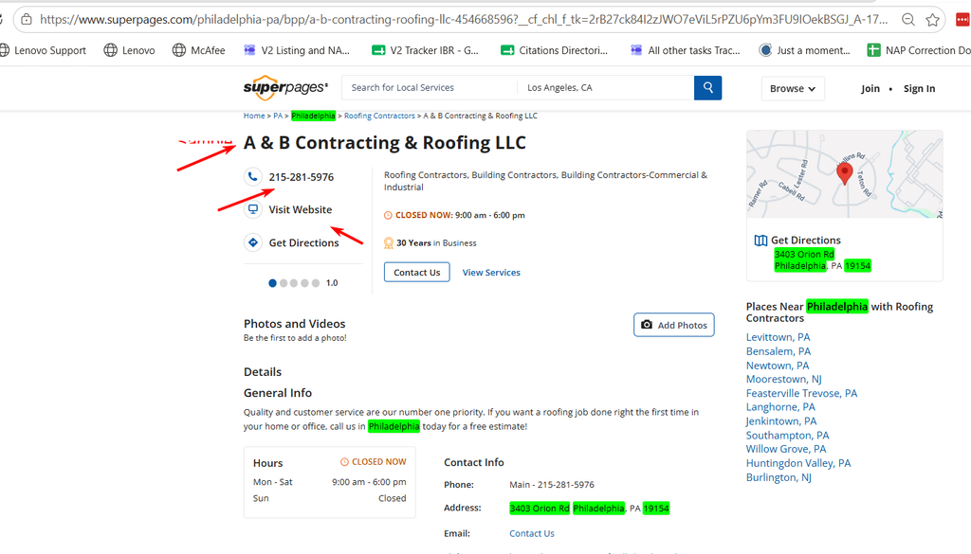971x554 pixels.
Task: Open the Moorestown, NJ link
Action: click(784, 379)
